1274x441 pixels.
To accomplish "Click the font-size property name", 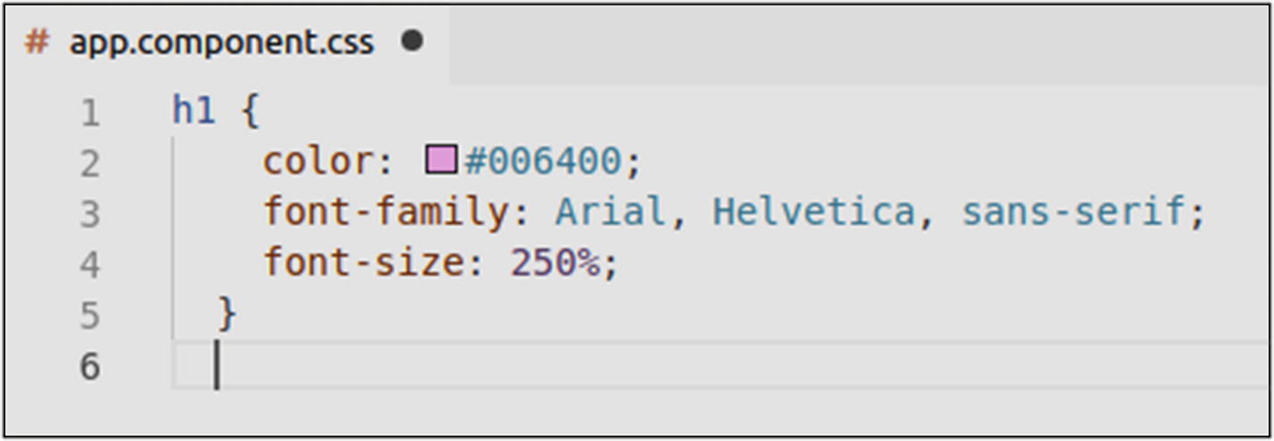I will point(362,263).
